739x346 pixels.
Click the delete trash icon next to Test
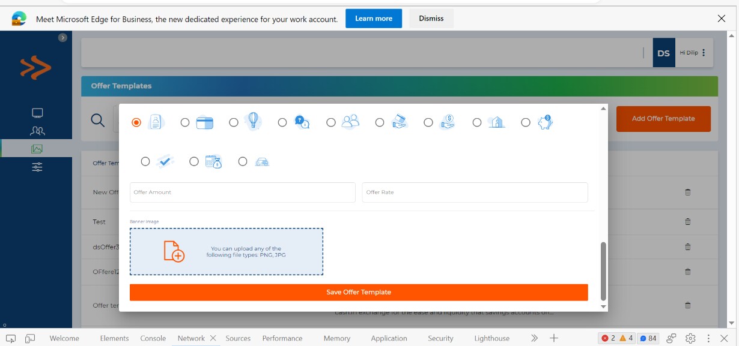point(687,222)
